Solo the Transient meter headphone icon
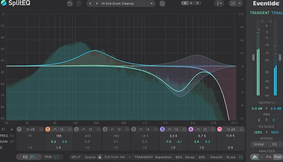 pyautogui.click(x=263, y=21)
